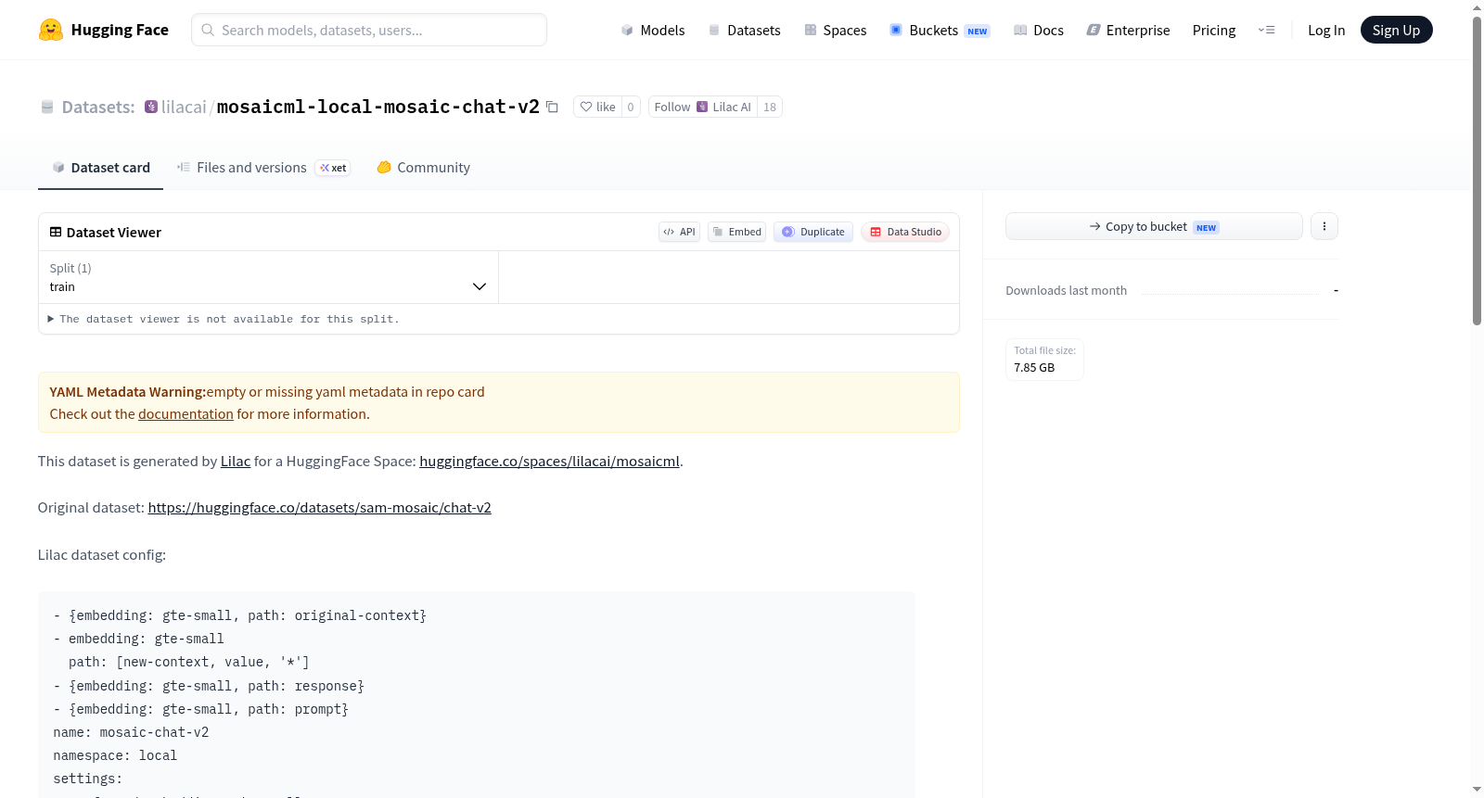Click Copy to bucket button
This screenshot has height=798, width=1484.
1154,226
